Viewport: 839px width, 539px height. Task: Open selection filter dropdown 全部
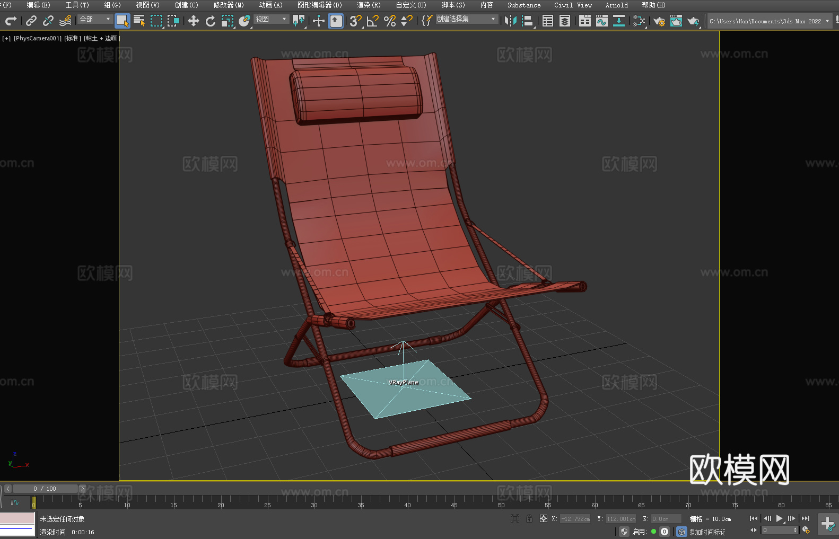[x=95, y=19]
